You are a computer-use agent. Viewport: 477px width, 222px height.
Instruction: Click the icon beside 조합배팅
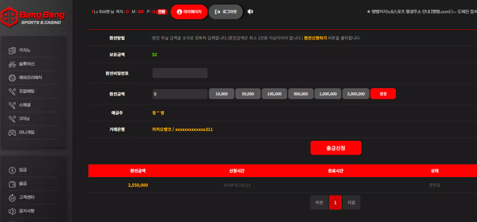coord(12,91)
